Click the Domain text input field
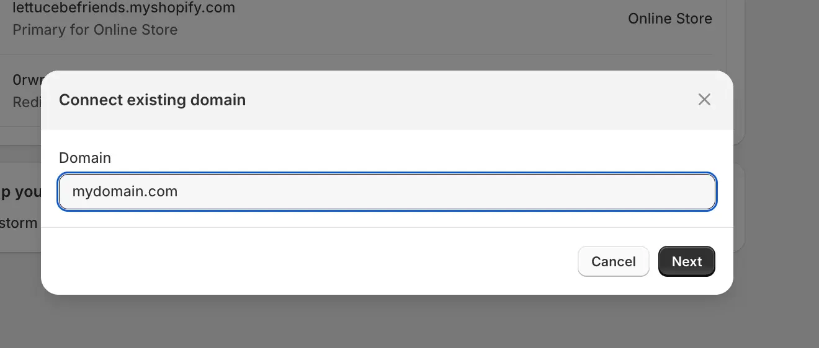 pyautogui.click(x=387, y=192)
